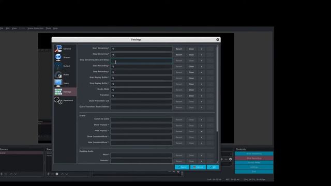
Task: Click Settings in the Controls panel
Action: (x=254, y=167)
